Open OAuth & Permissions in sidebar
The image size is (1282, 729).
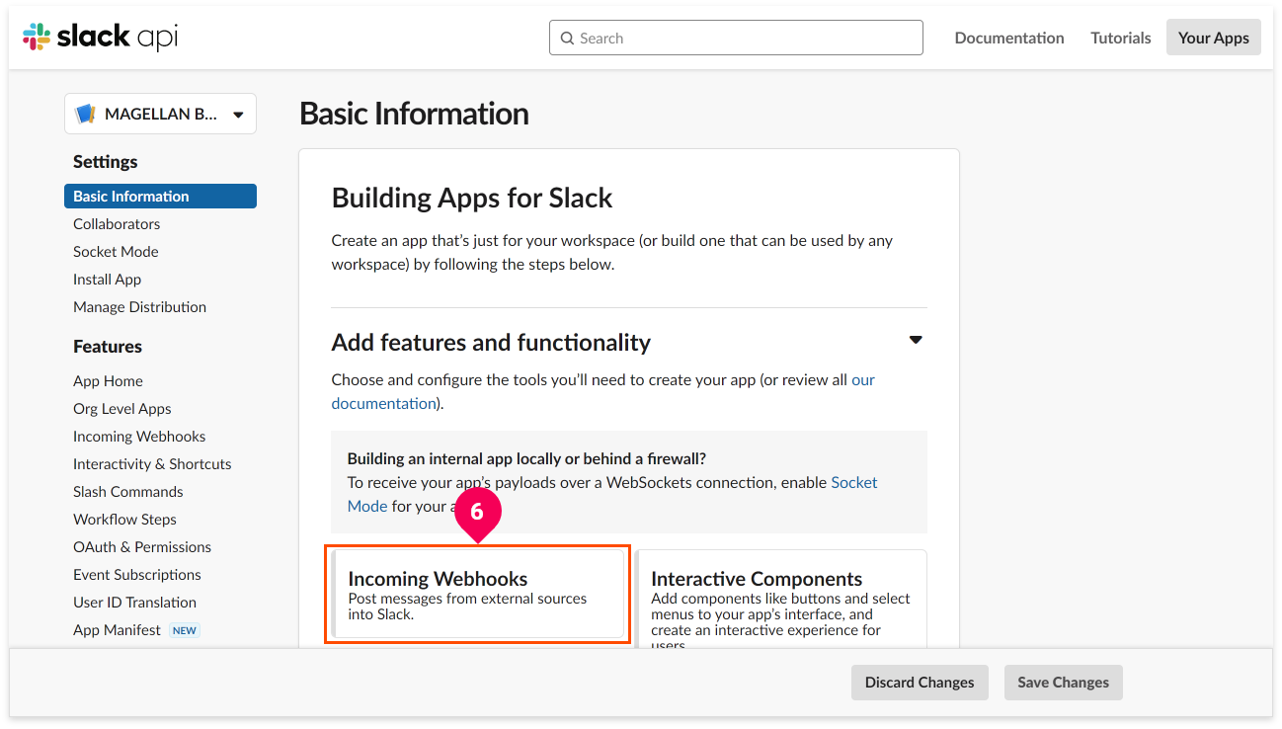142,547
